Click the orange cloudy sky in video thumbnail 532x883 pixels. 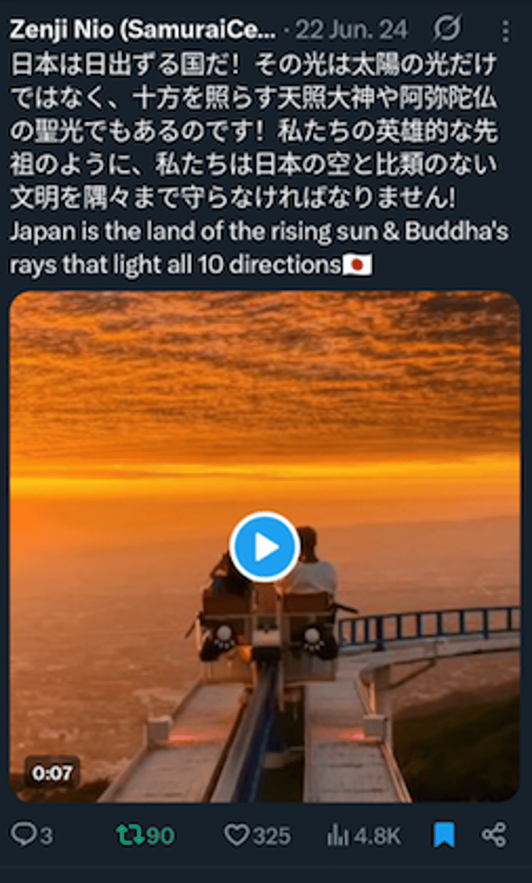tap(265, 374)
